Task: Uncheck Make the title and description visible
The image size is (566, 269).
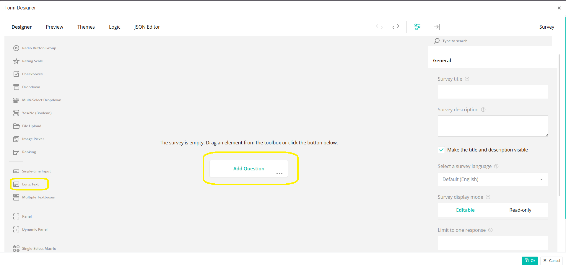Action: coord(441,150)
